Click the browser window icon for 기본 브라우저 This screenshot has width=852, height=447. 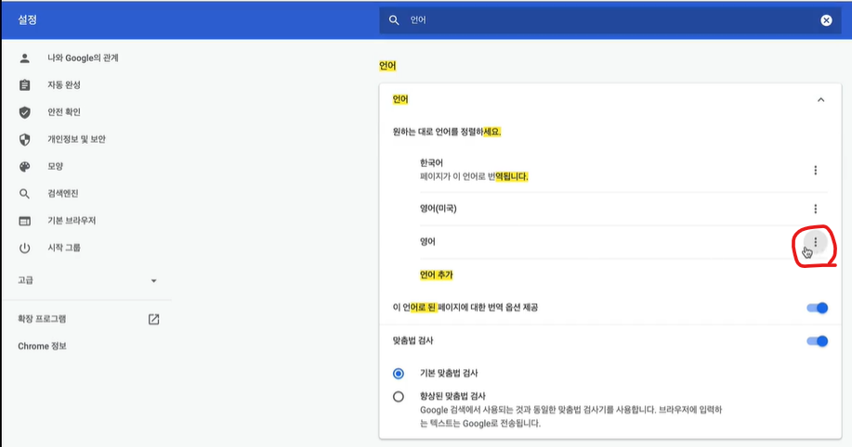(x=24, y=221)
